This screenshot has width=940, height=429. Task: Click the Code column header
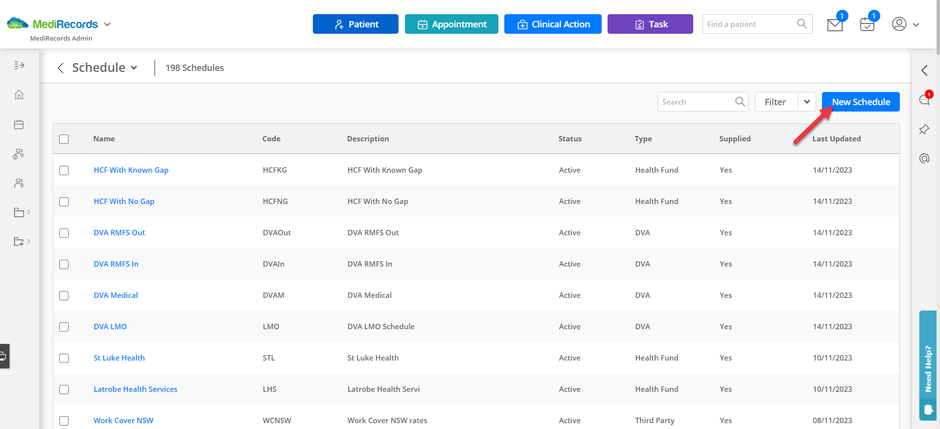click(x=271, y=139)
